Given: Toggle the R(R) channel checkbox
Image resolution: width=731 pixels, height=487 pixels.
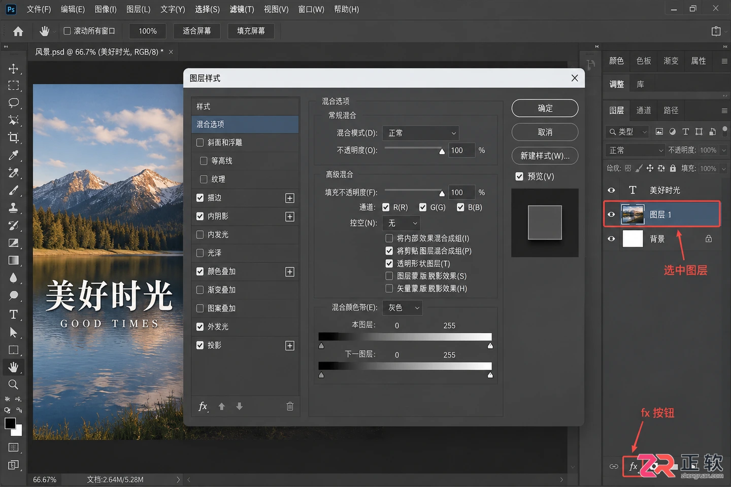Looking at the screenshot, I should [x=386, y=207].
